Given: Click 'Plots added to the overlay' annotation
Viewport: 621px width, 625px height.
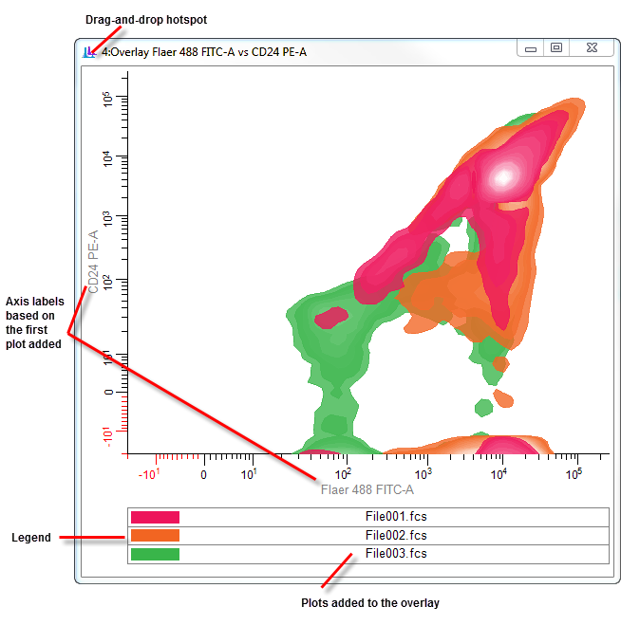Looking at the screenshot, I should click(x=370, y=602).
